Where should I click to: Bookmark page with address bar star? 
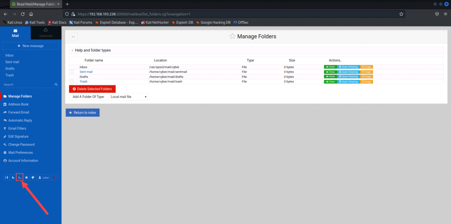click(401, 14)
